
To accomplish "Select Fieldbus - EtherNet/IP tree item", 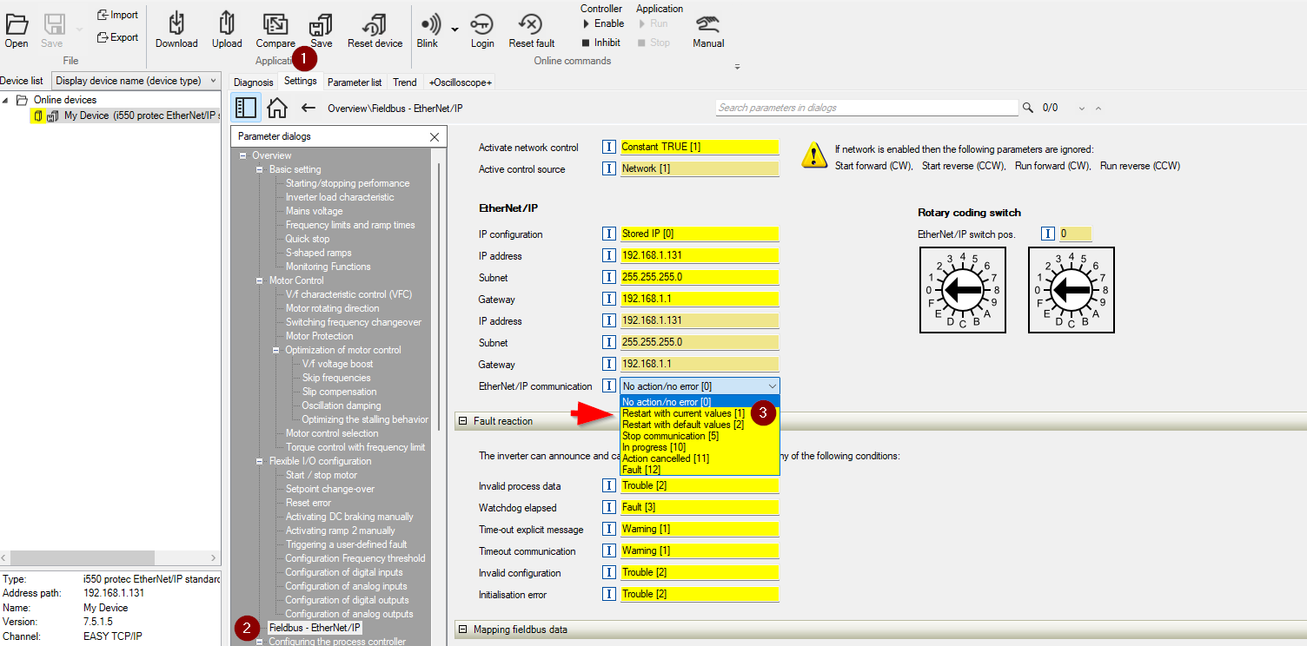I will (315, 628).
